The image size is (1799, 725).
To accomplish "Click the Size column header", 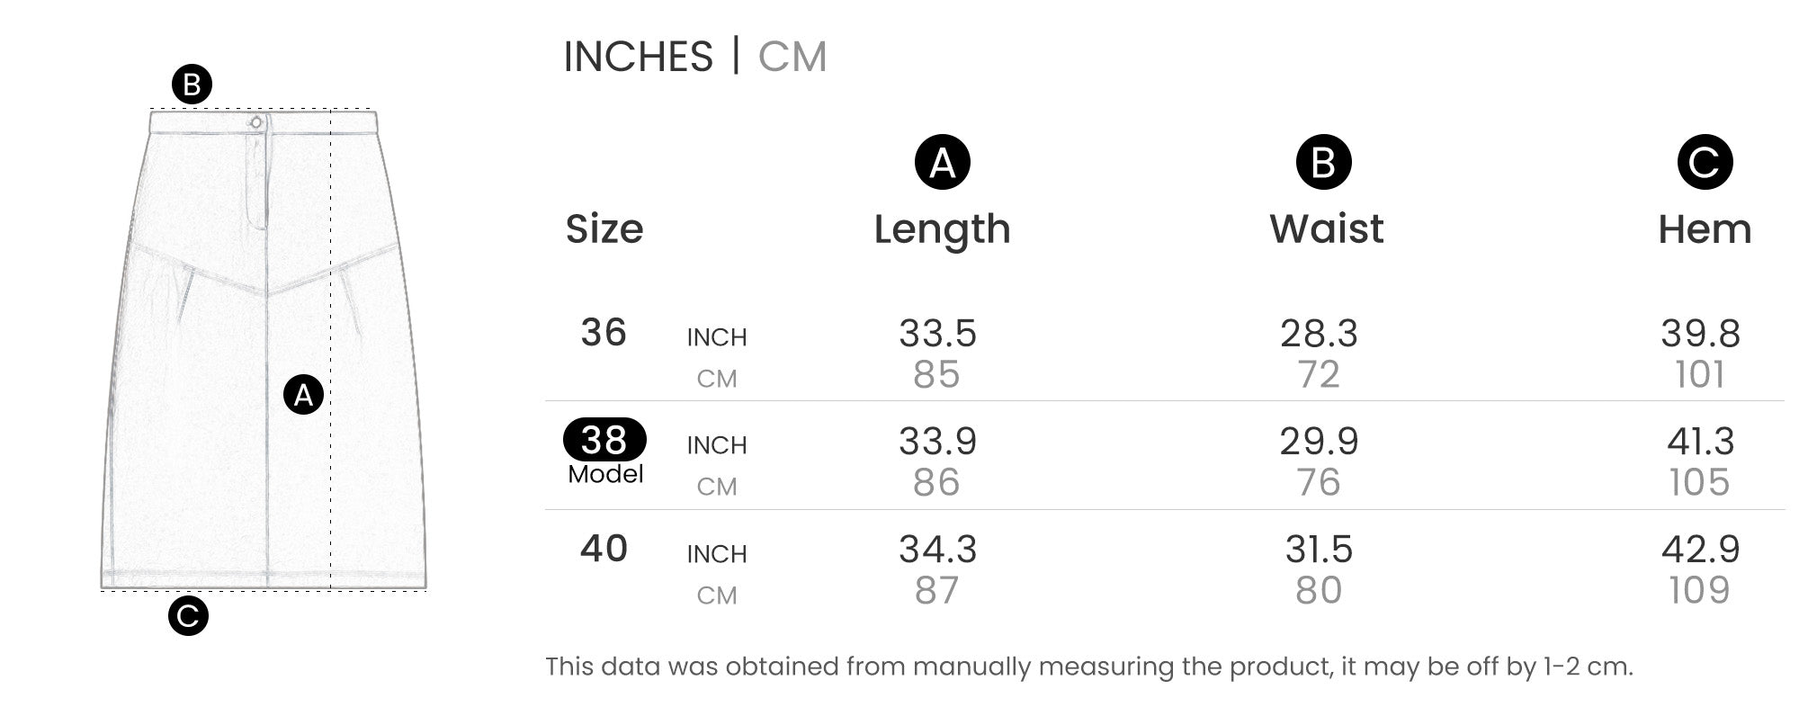I will [x=604, y=229].
